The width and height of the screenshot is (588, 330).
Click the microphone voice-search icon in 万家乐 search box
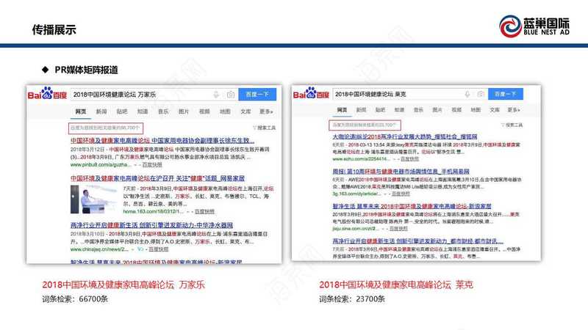point(216,95)
